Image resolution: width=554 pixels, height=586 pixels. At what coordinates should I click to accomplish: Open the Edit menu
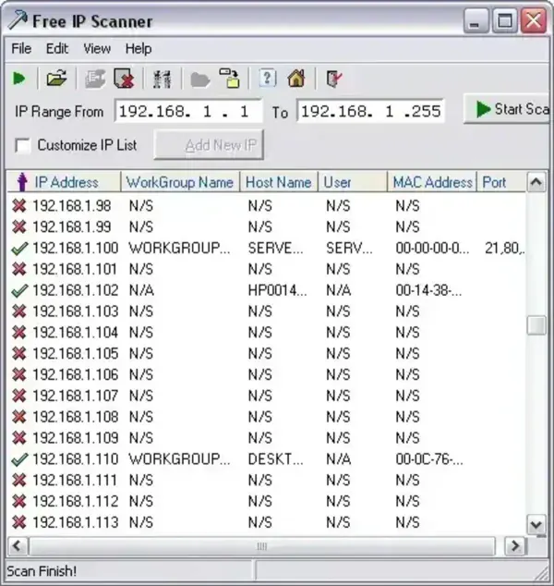pyautogui.click(x=57, y=49)
